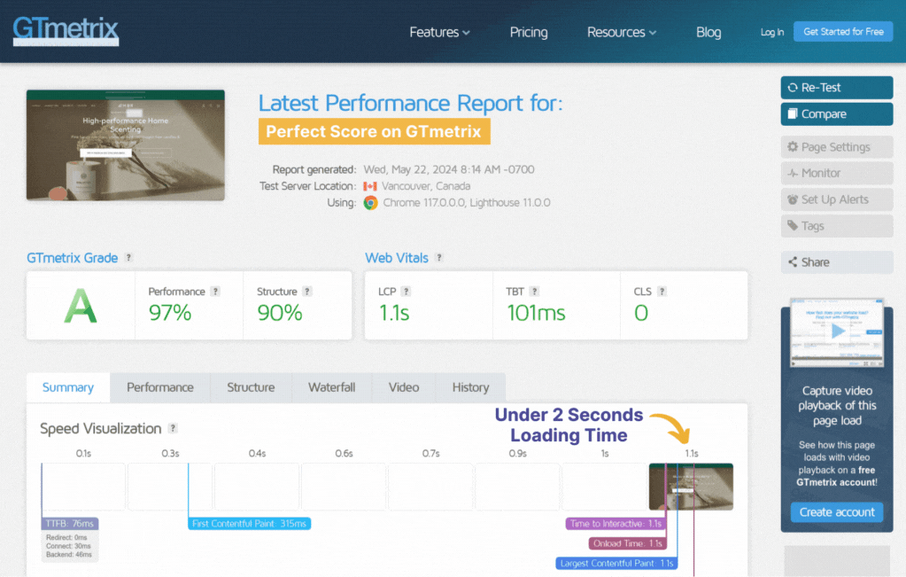906x577 pixels.
Task: Click the Log In link
Action: 772,33
